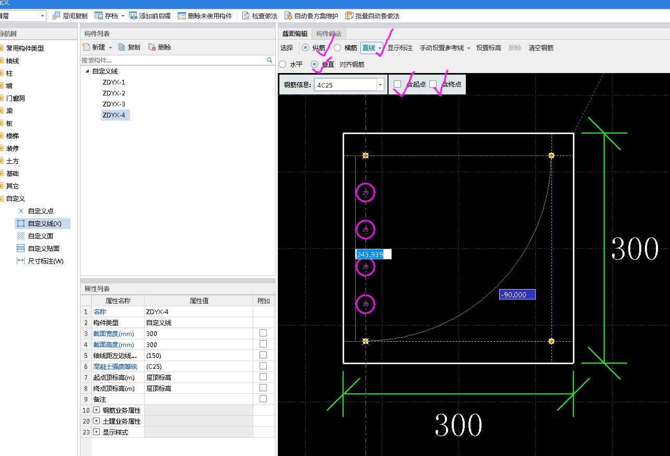The image size is (670, 456).
Task: Click the 清空钢筋 button
Action: click(x=541, y=47)
